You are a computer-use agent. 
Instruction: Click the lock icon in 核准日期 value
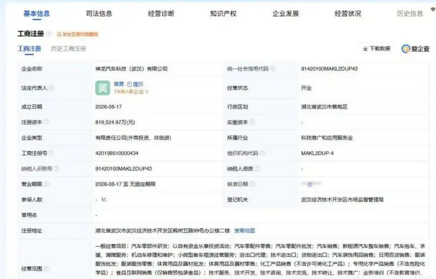(310, 184)
